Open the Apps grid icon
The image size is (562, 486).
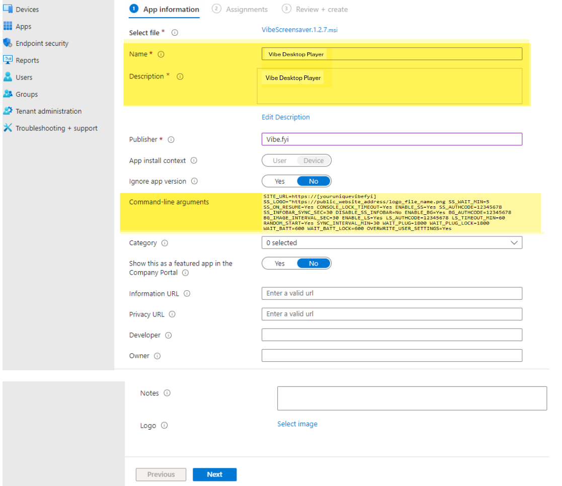[8, 26]
